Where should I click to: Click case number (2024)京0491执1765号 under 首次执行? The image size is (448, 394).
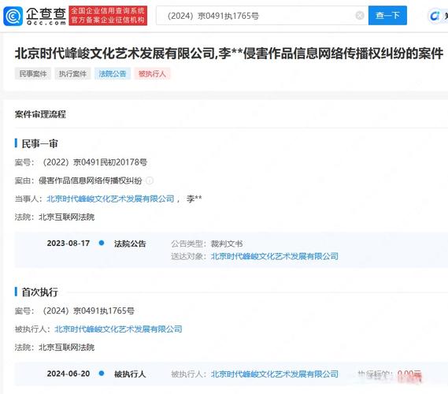click(x=88, y=310)
